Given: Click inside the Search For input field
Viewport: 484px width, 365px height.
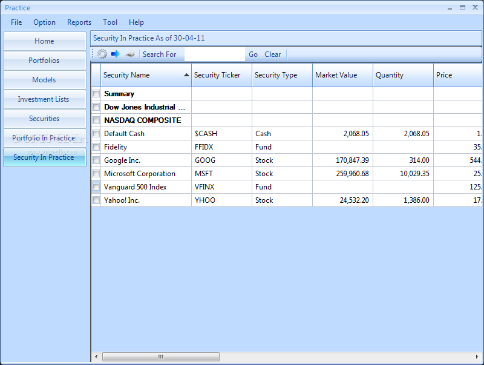Looking at the screenshot, I should [x=215, y=54].
